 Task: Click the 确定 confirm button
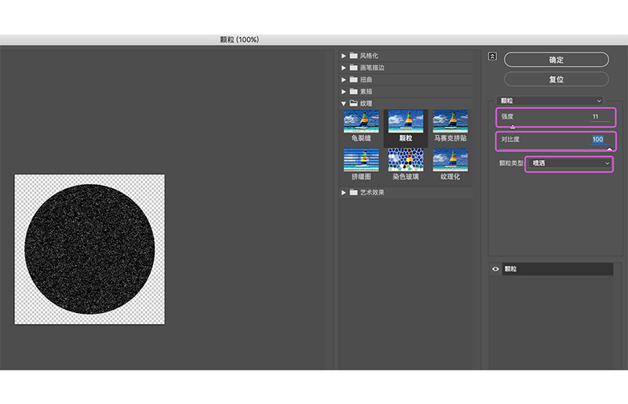pyautogui.click(x=556, y=60)
